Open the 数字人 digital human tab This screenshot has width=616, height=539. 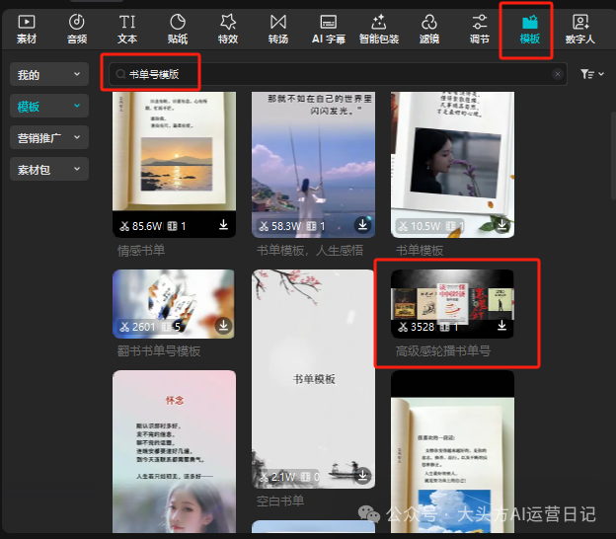pyautogui.click(x=579, y=29)
